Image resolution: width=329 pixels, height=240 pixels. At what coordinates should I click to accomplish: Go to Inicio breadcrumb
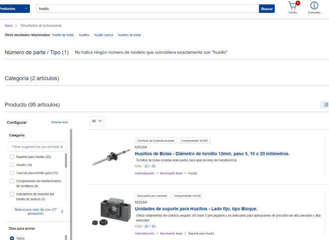click(8, 25)
